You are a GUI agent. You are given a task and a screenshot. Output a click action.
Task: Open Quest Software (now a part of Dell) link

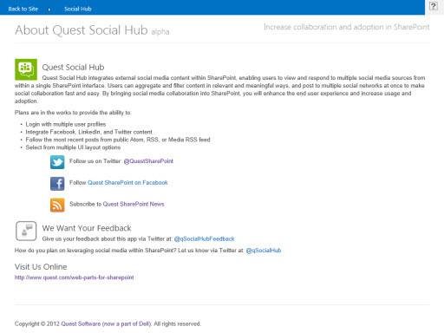coord(106,323)
